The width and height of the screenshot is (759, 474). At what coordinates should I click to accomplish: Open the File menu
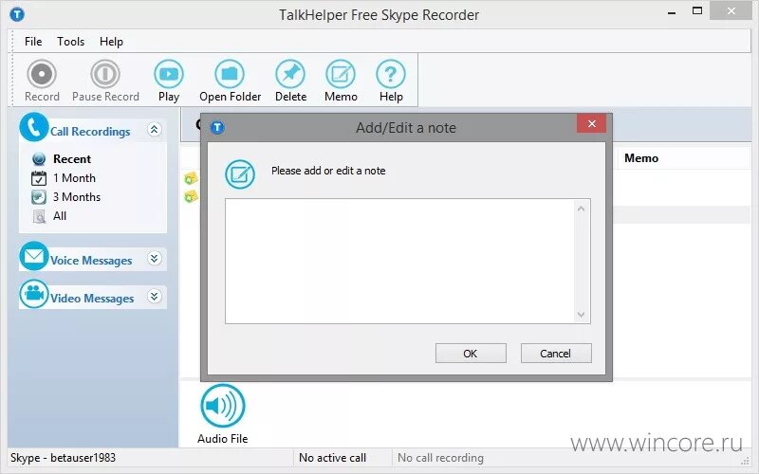click(x=33, y=42)
